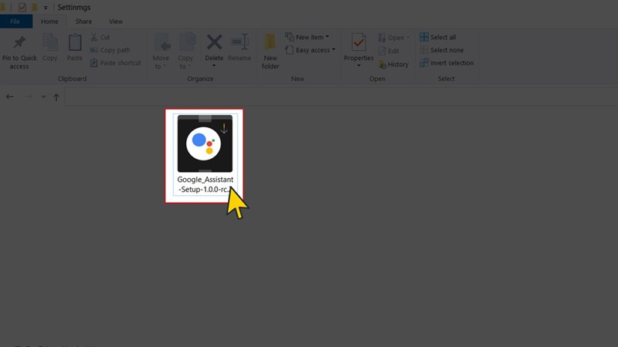This screenshot has width=618, height=347.
Task: Click Invert selection
Action: 447,63
